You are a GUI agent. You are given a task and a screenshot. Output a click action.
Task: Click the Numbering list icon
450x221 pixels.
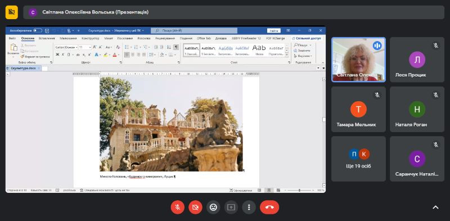point(136,47)
